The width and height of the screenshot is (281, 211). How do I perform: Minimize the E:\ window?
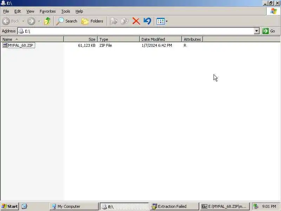[265, 3]
